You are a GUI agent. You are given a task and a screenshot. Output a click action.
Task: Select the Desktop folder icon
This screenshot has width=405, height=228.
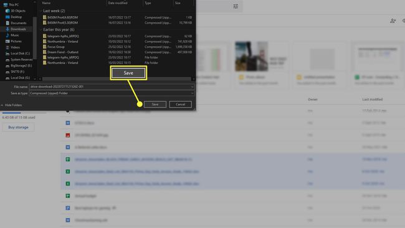click(7, 17)
